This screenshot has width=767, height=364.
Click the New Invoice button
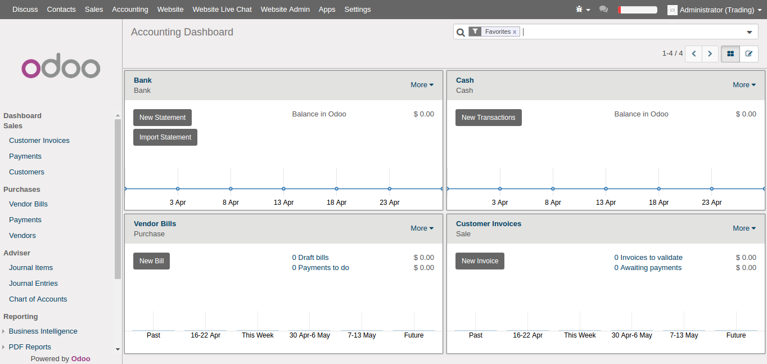[480, 261]
